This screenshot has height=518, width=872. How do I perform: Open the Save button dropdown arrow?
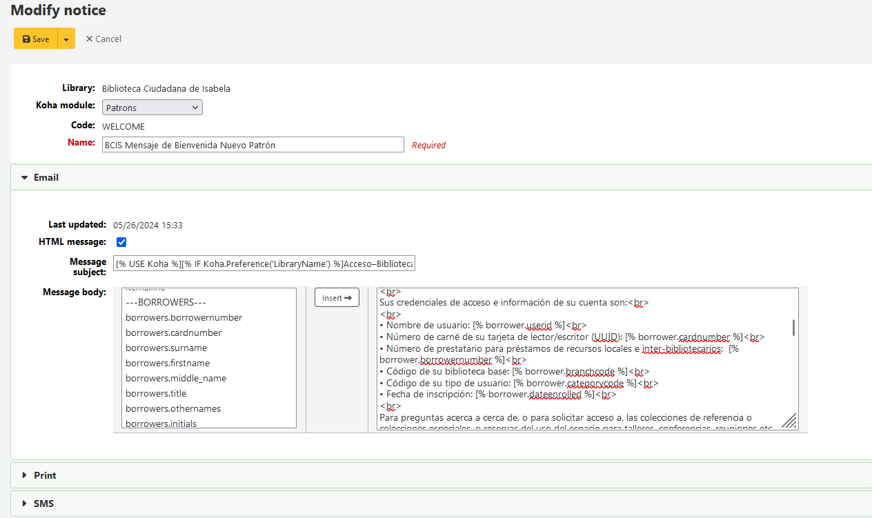(x=66, y=39)
